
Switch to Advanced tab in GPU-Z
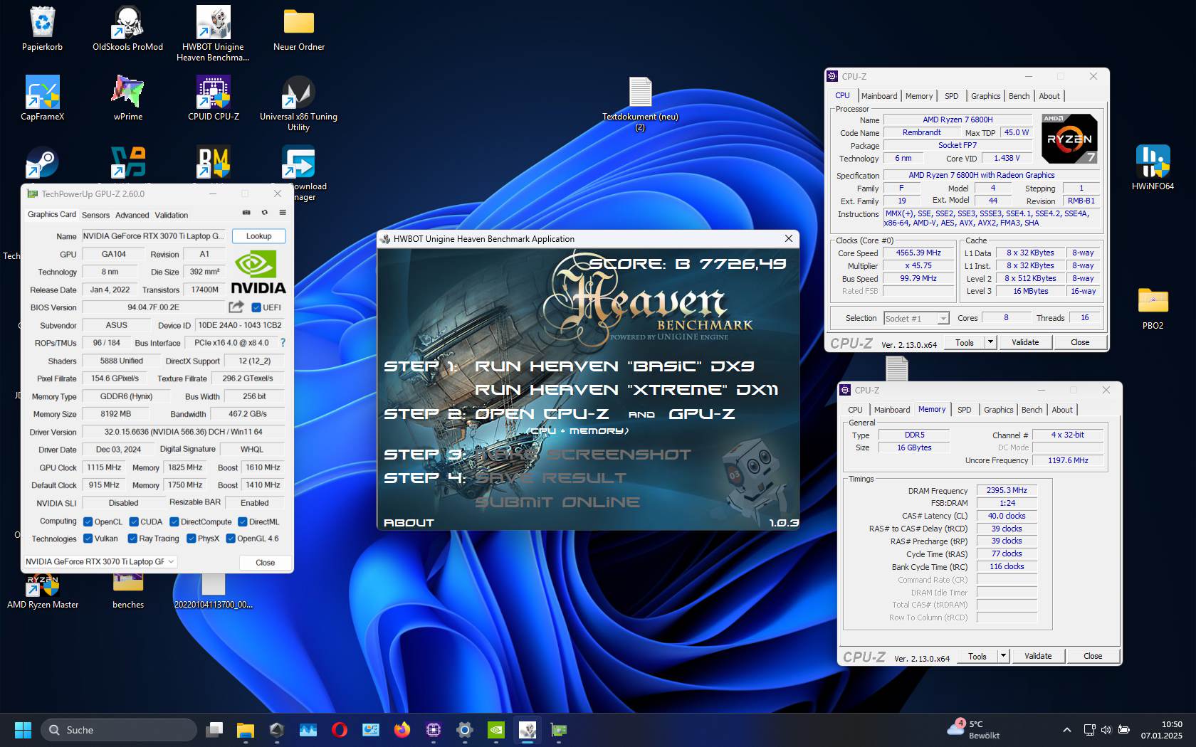point(132,215)
